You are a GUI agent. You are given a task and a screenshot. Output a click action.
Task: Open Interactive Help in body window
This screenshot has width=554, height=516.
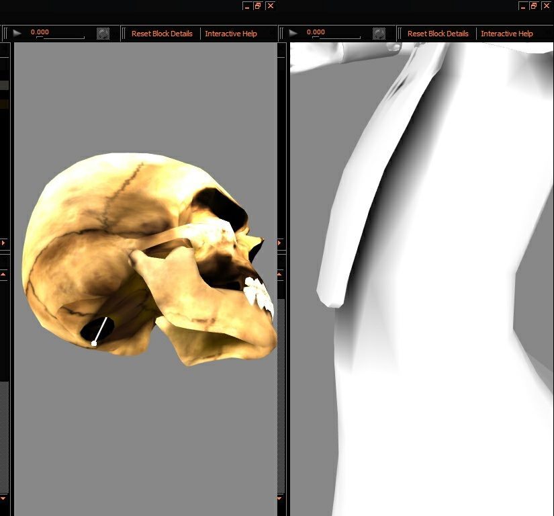tap(506, 34)
